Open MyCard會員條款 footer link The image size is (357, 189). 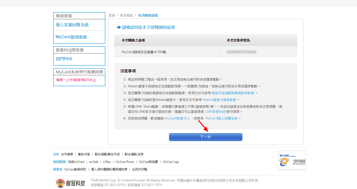[75, 169]
